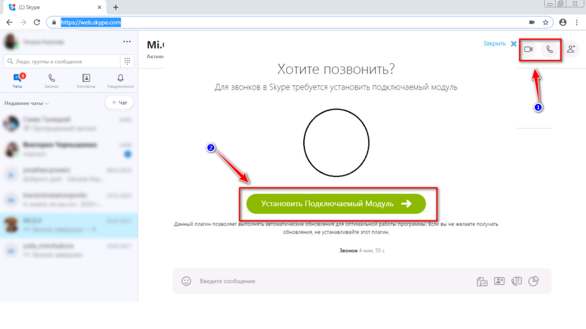The height and width of the screenshot is (329, 586).
Task: Switch to the Звонки tab
Action: pos(52,81)
